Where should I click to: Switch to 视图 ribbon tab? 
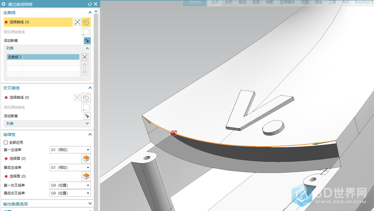(x=305, y=2)
